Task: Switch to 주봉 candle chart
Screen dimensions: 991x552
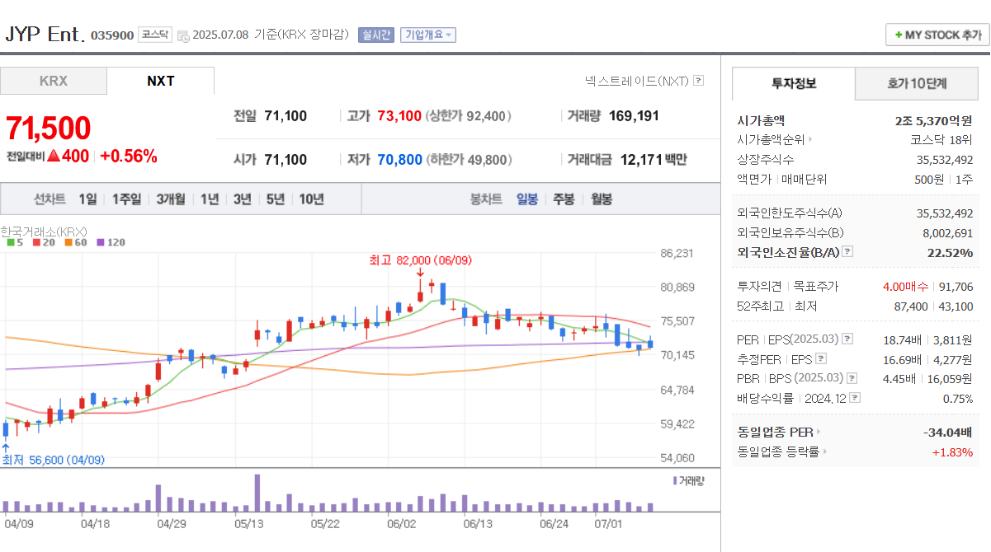Action: (x=564, y=199)
